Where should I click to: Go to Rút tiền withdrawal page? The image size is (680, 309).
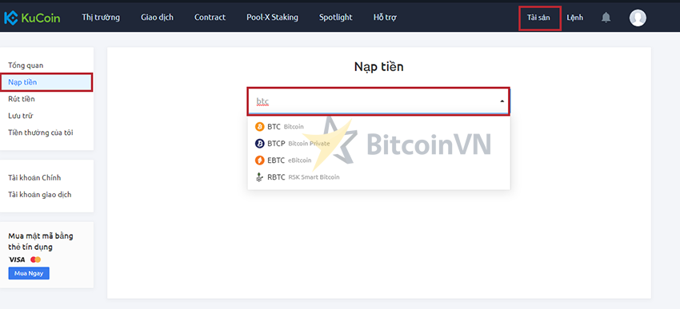pos(22,99)
